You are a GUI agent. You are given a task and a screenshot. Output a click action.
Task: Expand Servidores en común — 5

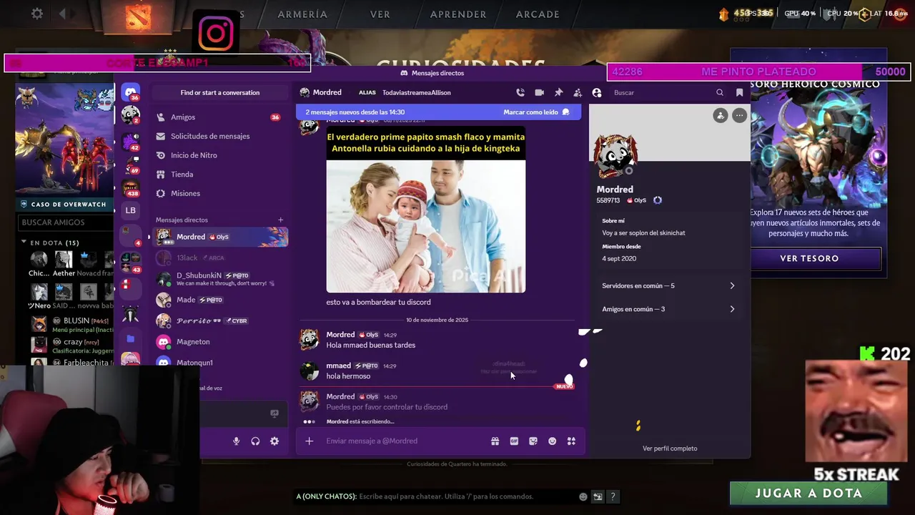(x=668, y=286)
